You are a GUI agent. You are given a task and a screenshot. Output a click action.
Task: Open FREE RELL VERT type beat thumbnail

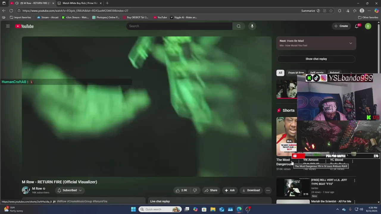point(293,187)
